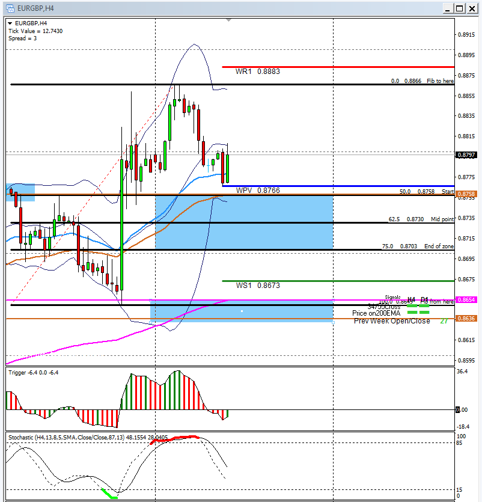Maximize the EURGBP chart window
Image resolution: width=482 pixels, height=502 pixels.
[x=460, y=8]
